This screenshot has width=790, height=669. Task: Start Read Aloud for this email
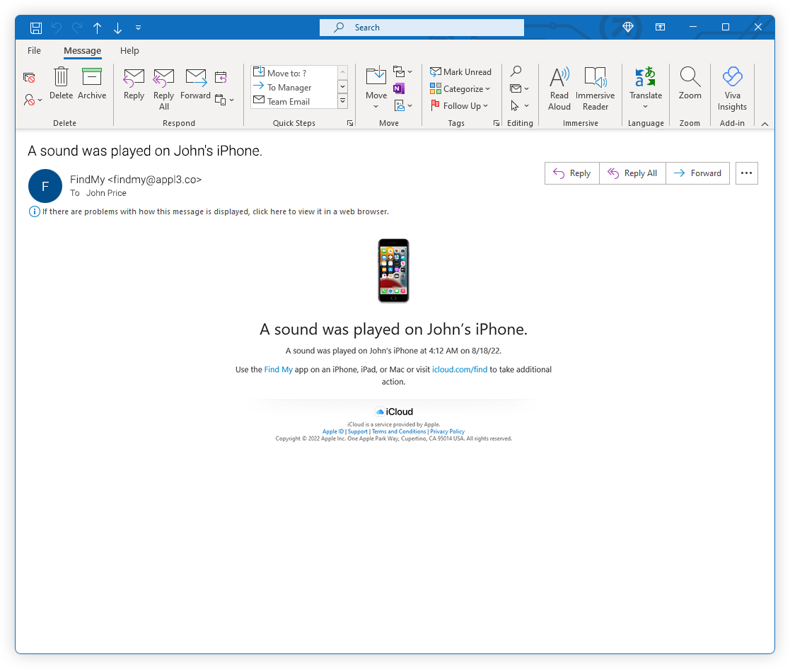pyautogui.click(x=559, y=88)
